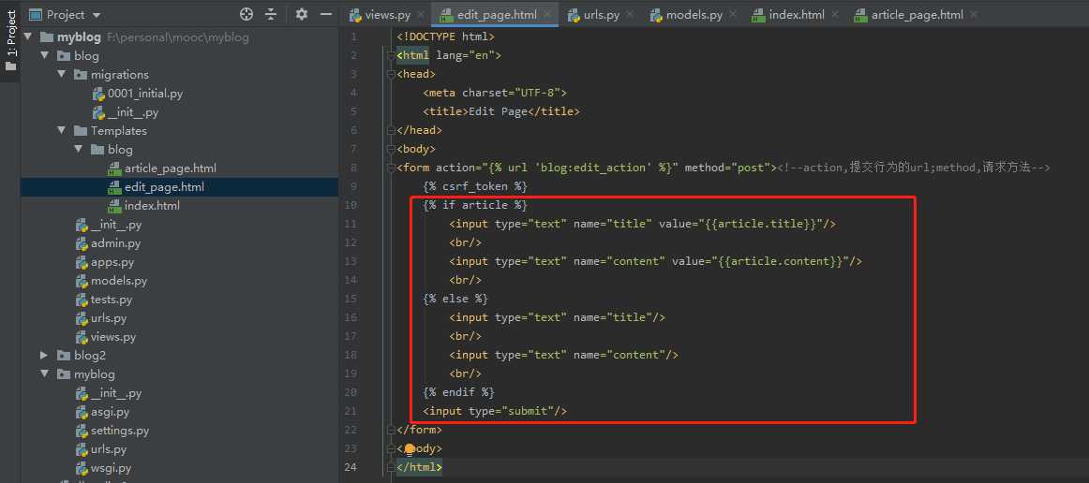Select index.html in project tree
The height and width of the screenshot is (483, 1089).
(152, 205)
